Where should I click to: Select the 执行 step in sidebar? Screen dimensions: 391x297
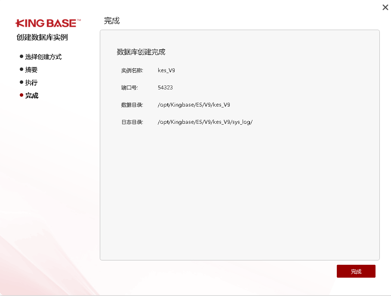(31, 83)
